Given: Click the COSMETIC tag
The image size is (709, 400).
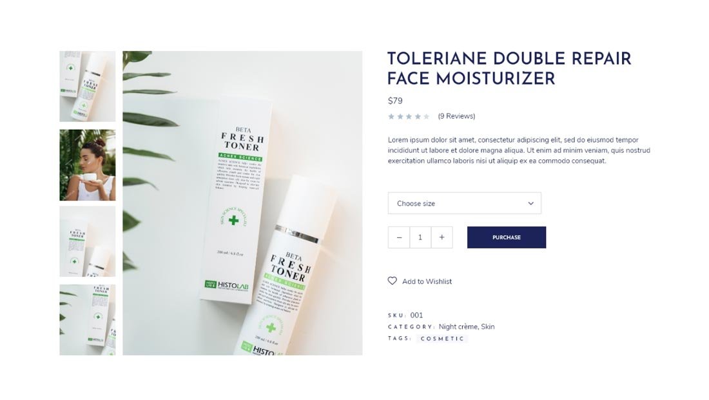Looking at the screenshot, I should pos(442,339).
